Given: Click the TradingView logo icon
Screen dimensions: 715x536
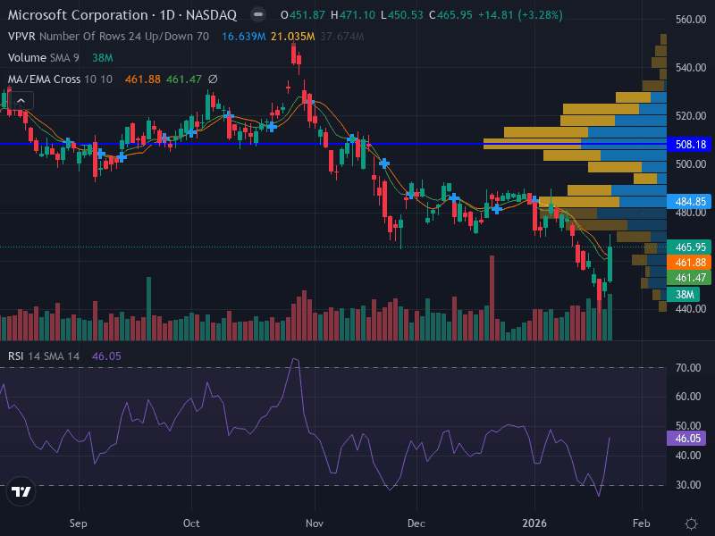Looking at the screenshot, I should pos(21,491).
